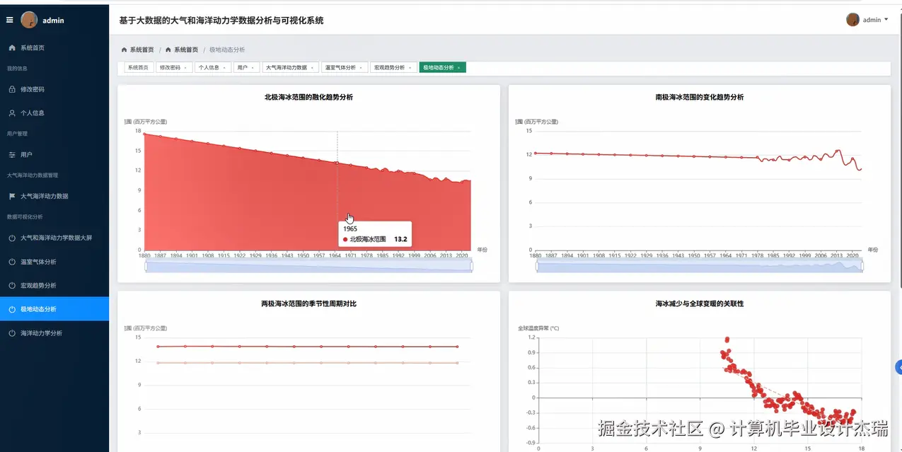This screenshot has height=452, width=902.
Task: Click the sliders icon beside 用户 in sidebar
Action: (x=12, y=154)
